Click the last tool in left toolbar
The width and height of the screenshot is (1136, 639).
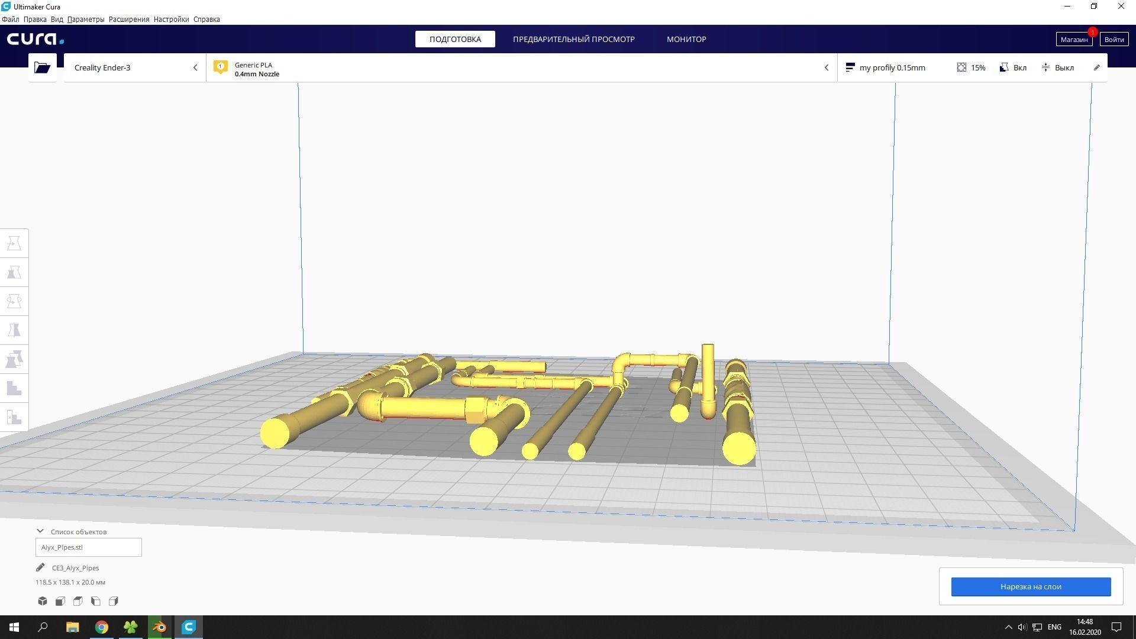[14, 417]
